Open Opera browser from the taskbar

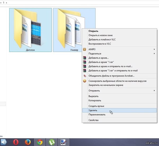[x=16, y=142]
